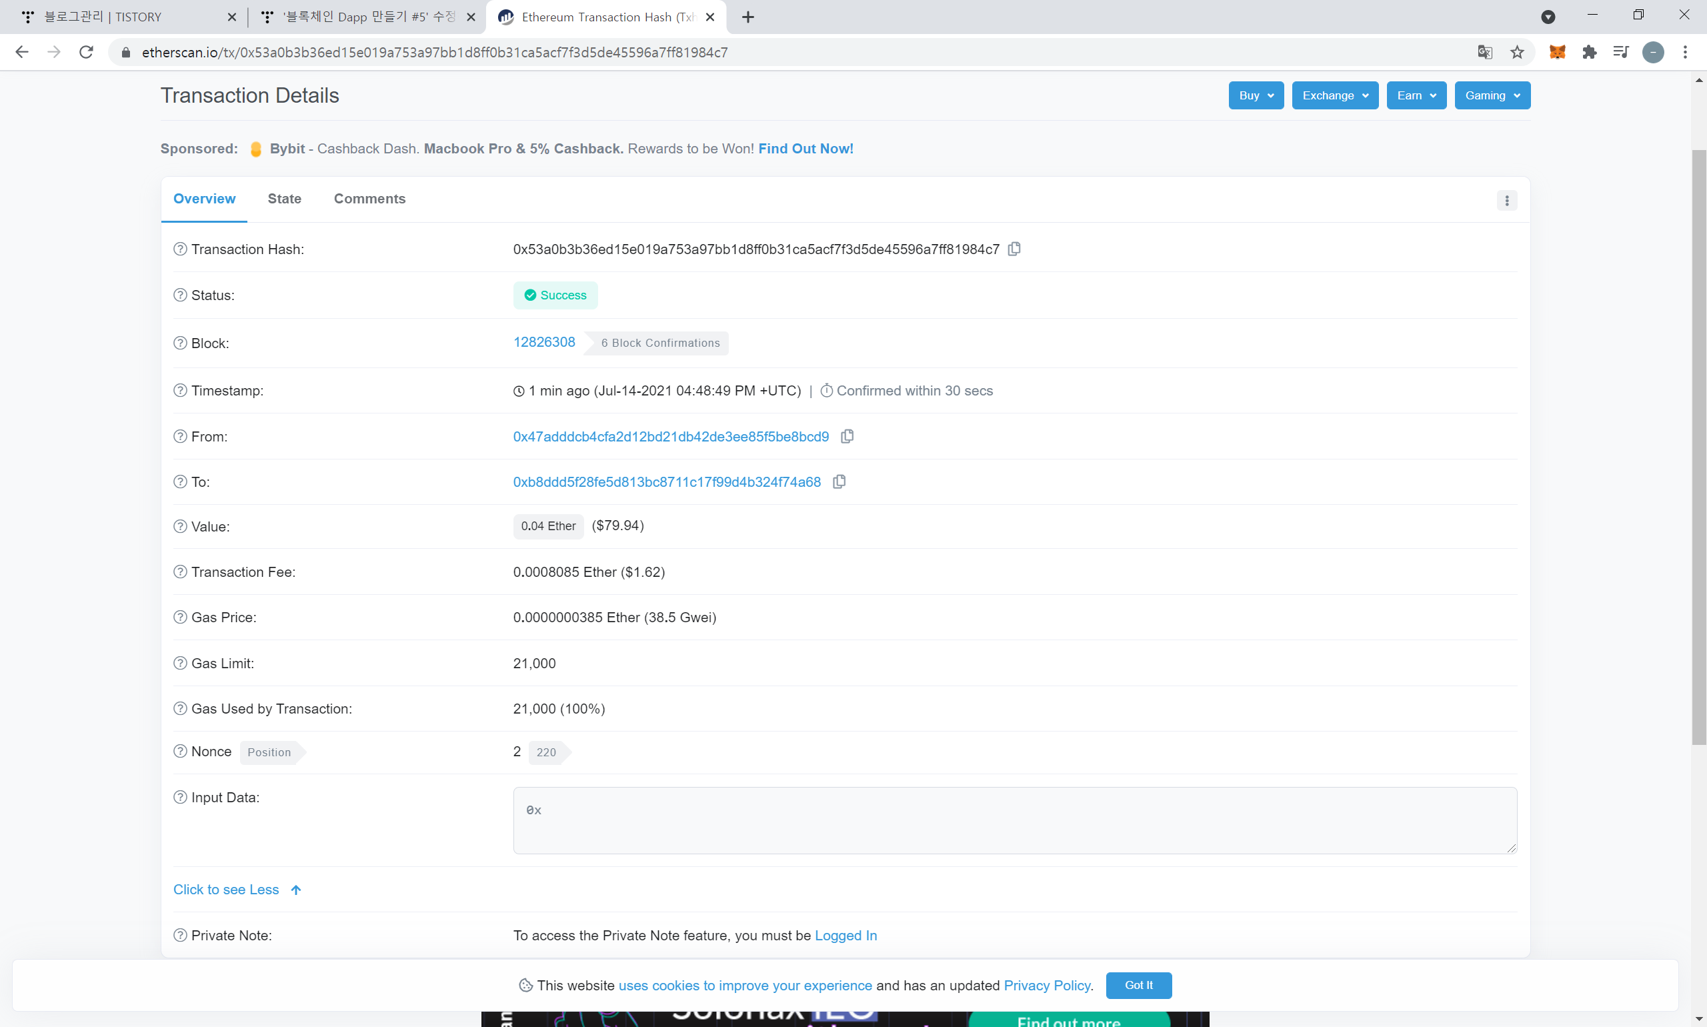The image size is (1707, 1027).
Task: Expand the Buy dropdown
Action: (x=1255, y=95)
